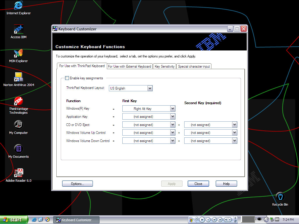Screen dimensions: 299x224
Task: Switch to the Key Sensitivity tab
Action: pos(164,66)
